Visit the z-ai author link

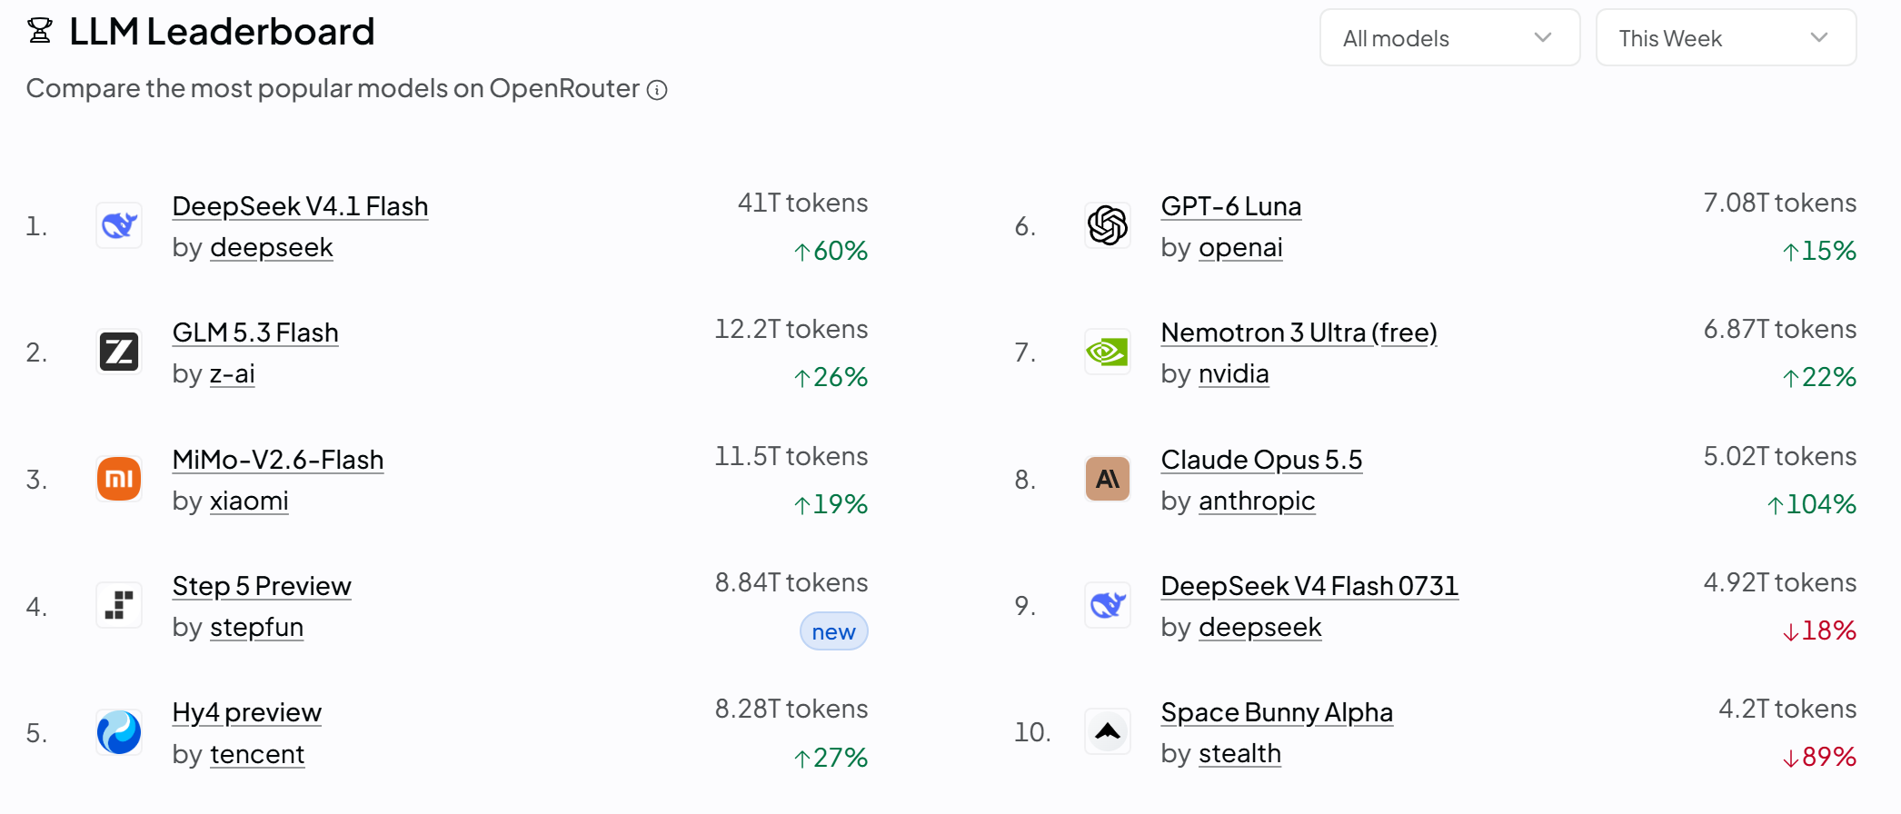tap(233, 373)
